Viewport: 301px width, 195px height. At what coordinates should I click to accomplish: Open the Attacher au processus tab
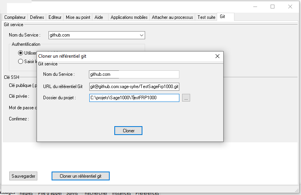(x=172, y=17)
